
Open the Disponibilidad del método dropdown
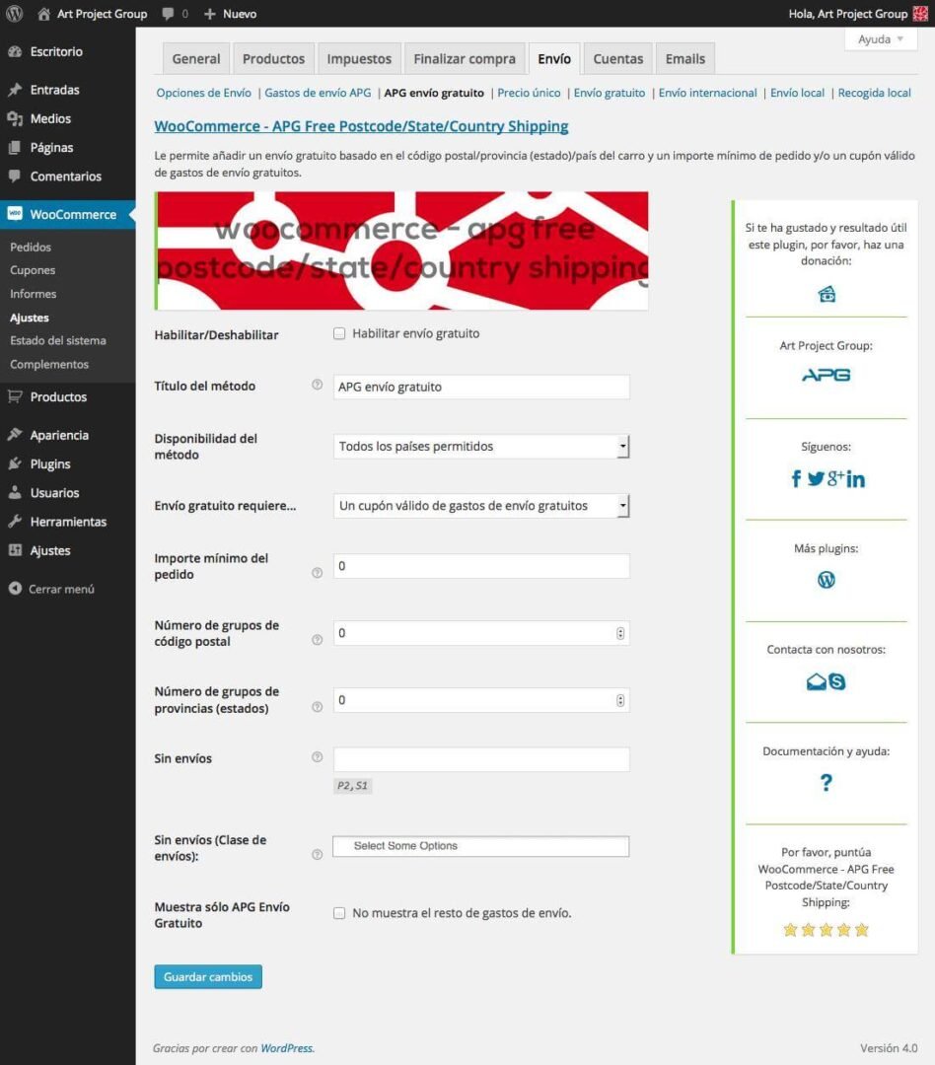tap(481, 447)
